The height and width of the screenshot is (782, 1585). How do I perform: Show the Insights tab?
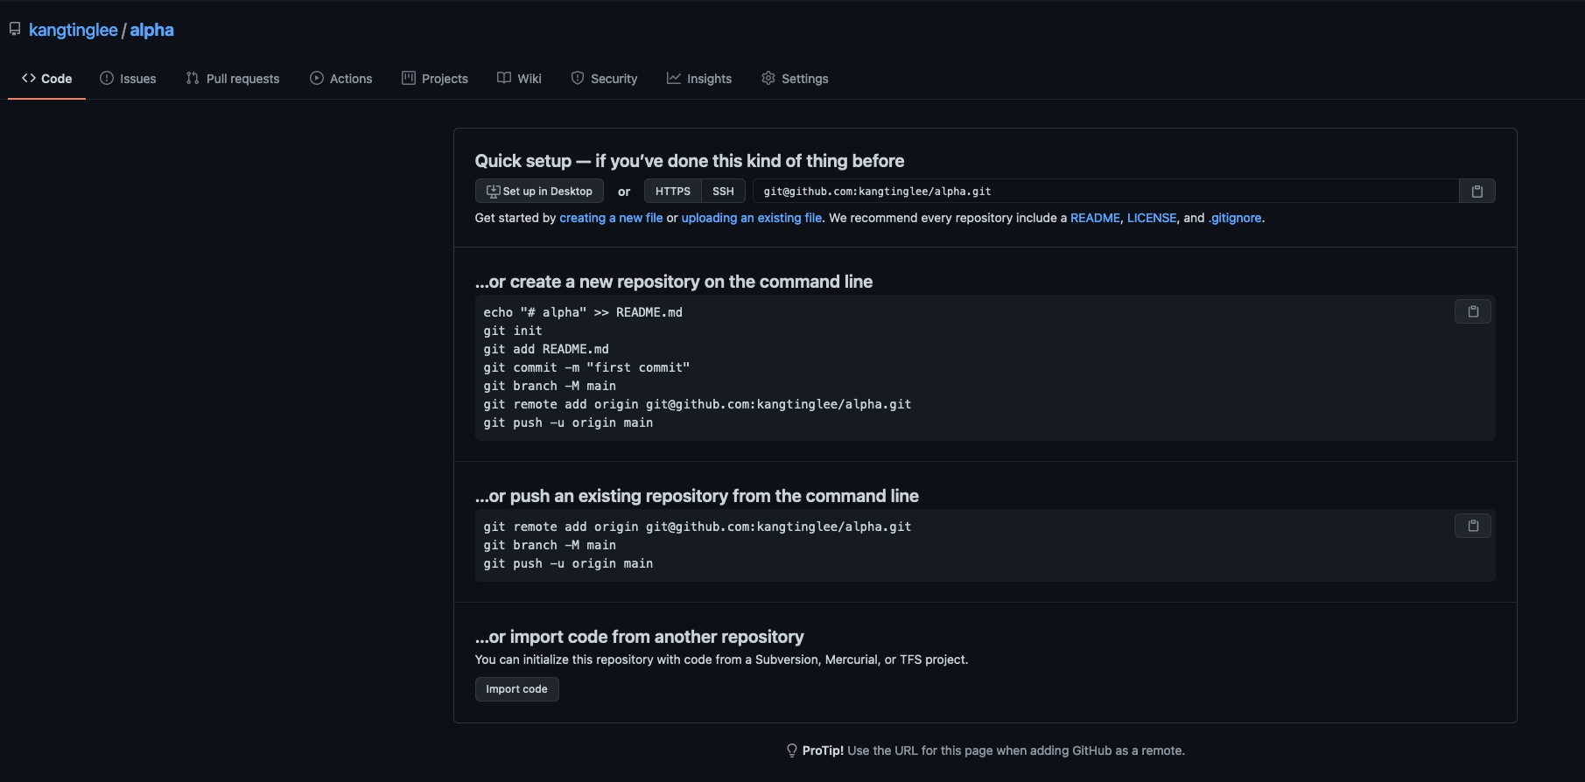click(699, 78)
